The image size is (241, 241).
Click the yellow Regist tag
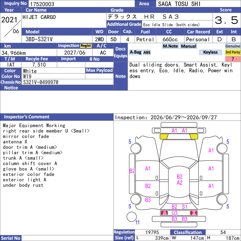coord(86,46)
